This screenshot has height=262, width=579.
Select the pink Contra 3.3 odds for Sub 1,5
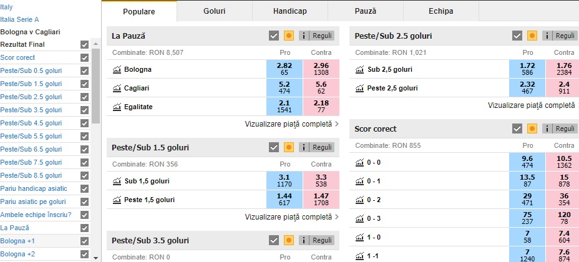[321, 181]
